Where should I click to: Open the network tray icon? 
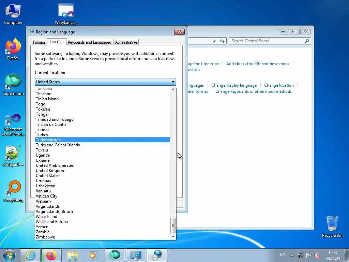(x=301, y=256)
